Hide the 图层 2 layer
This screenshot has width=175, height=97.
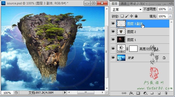click(x=113, y=32)
